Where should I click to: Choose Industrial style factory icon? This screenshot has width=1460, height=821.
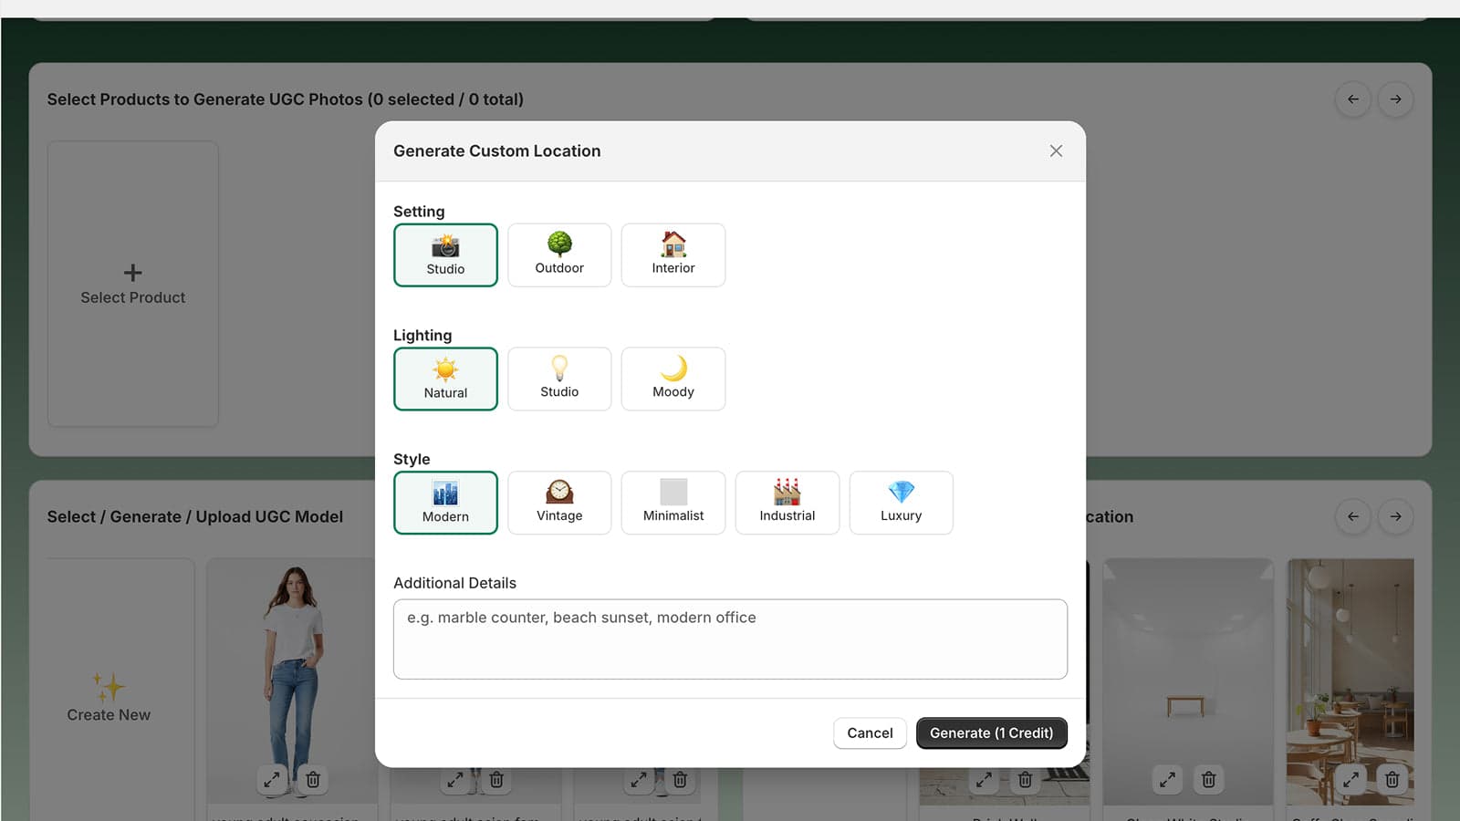pyautogui.click(x=787, y=503)
